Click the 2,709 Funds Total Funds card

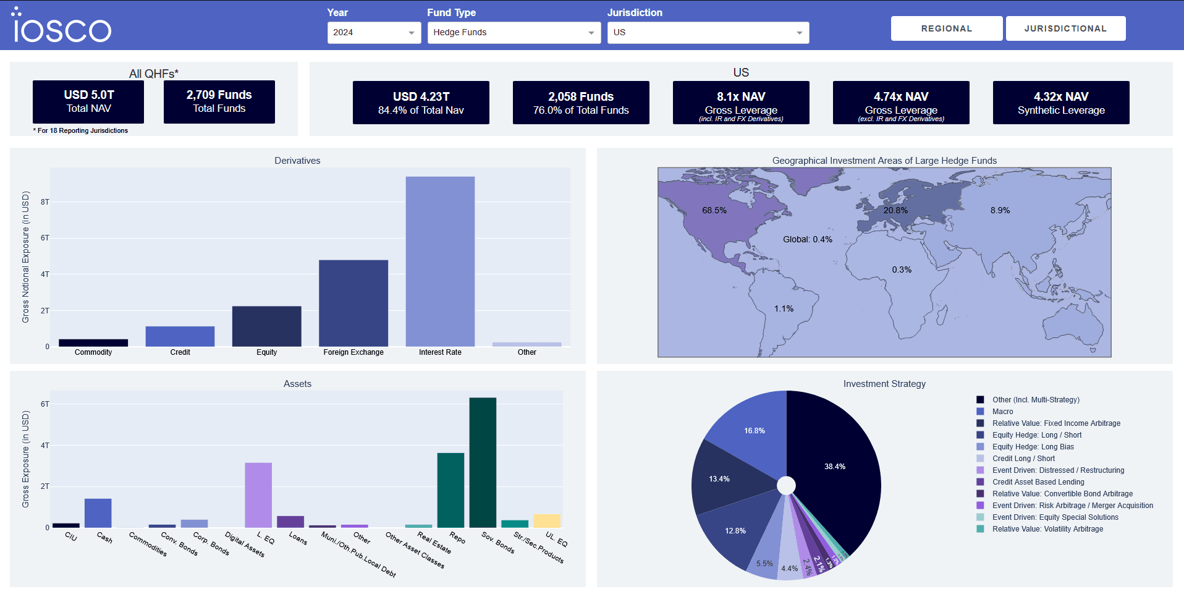point(219,102)
